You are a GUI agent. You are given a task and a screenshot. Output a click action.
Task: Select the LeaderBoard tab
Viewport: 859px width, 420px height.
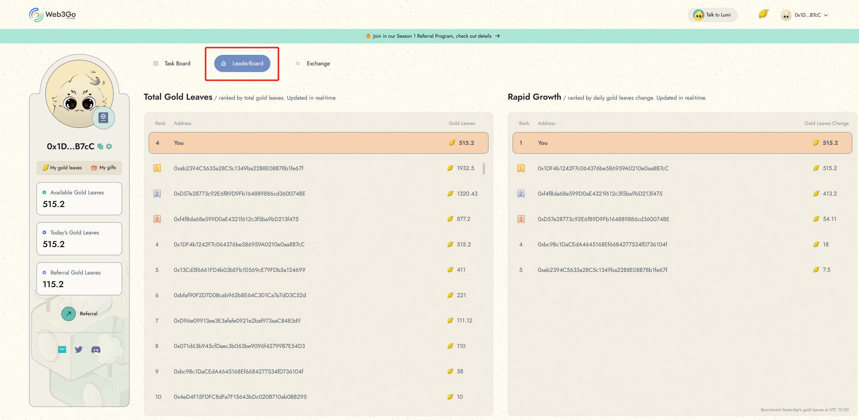(242, 64)
